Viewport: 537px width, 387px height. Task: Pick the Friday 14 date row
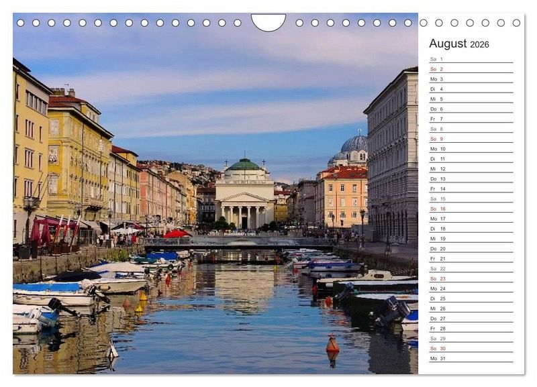(470, 189)
